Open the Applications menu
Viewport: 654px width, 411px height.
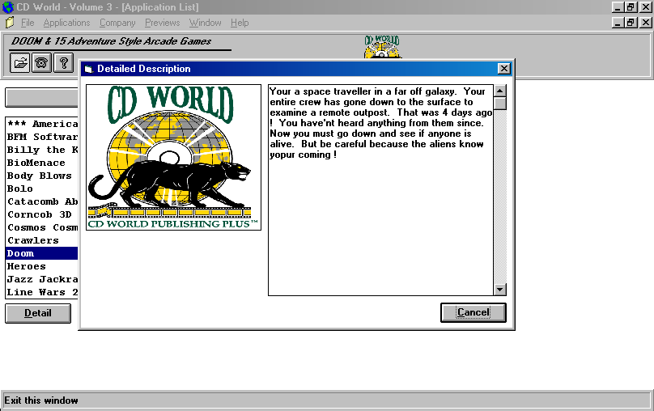click(66, 23)
